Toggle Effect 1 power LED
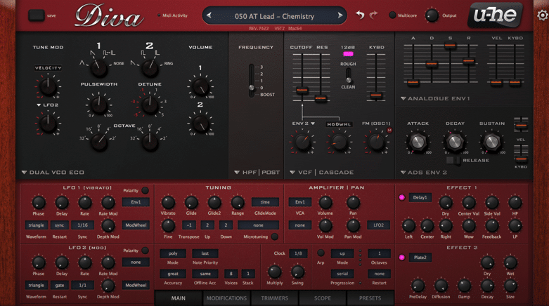The image size is (549, 306). 402,198
